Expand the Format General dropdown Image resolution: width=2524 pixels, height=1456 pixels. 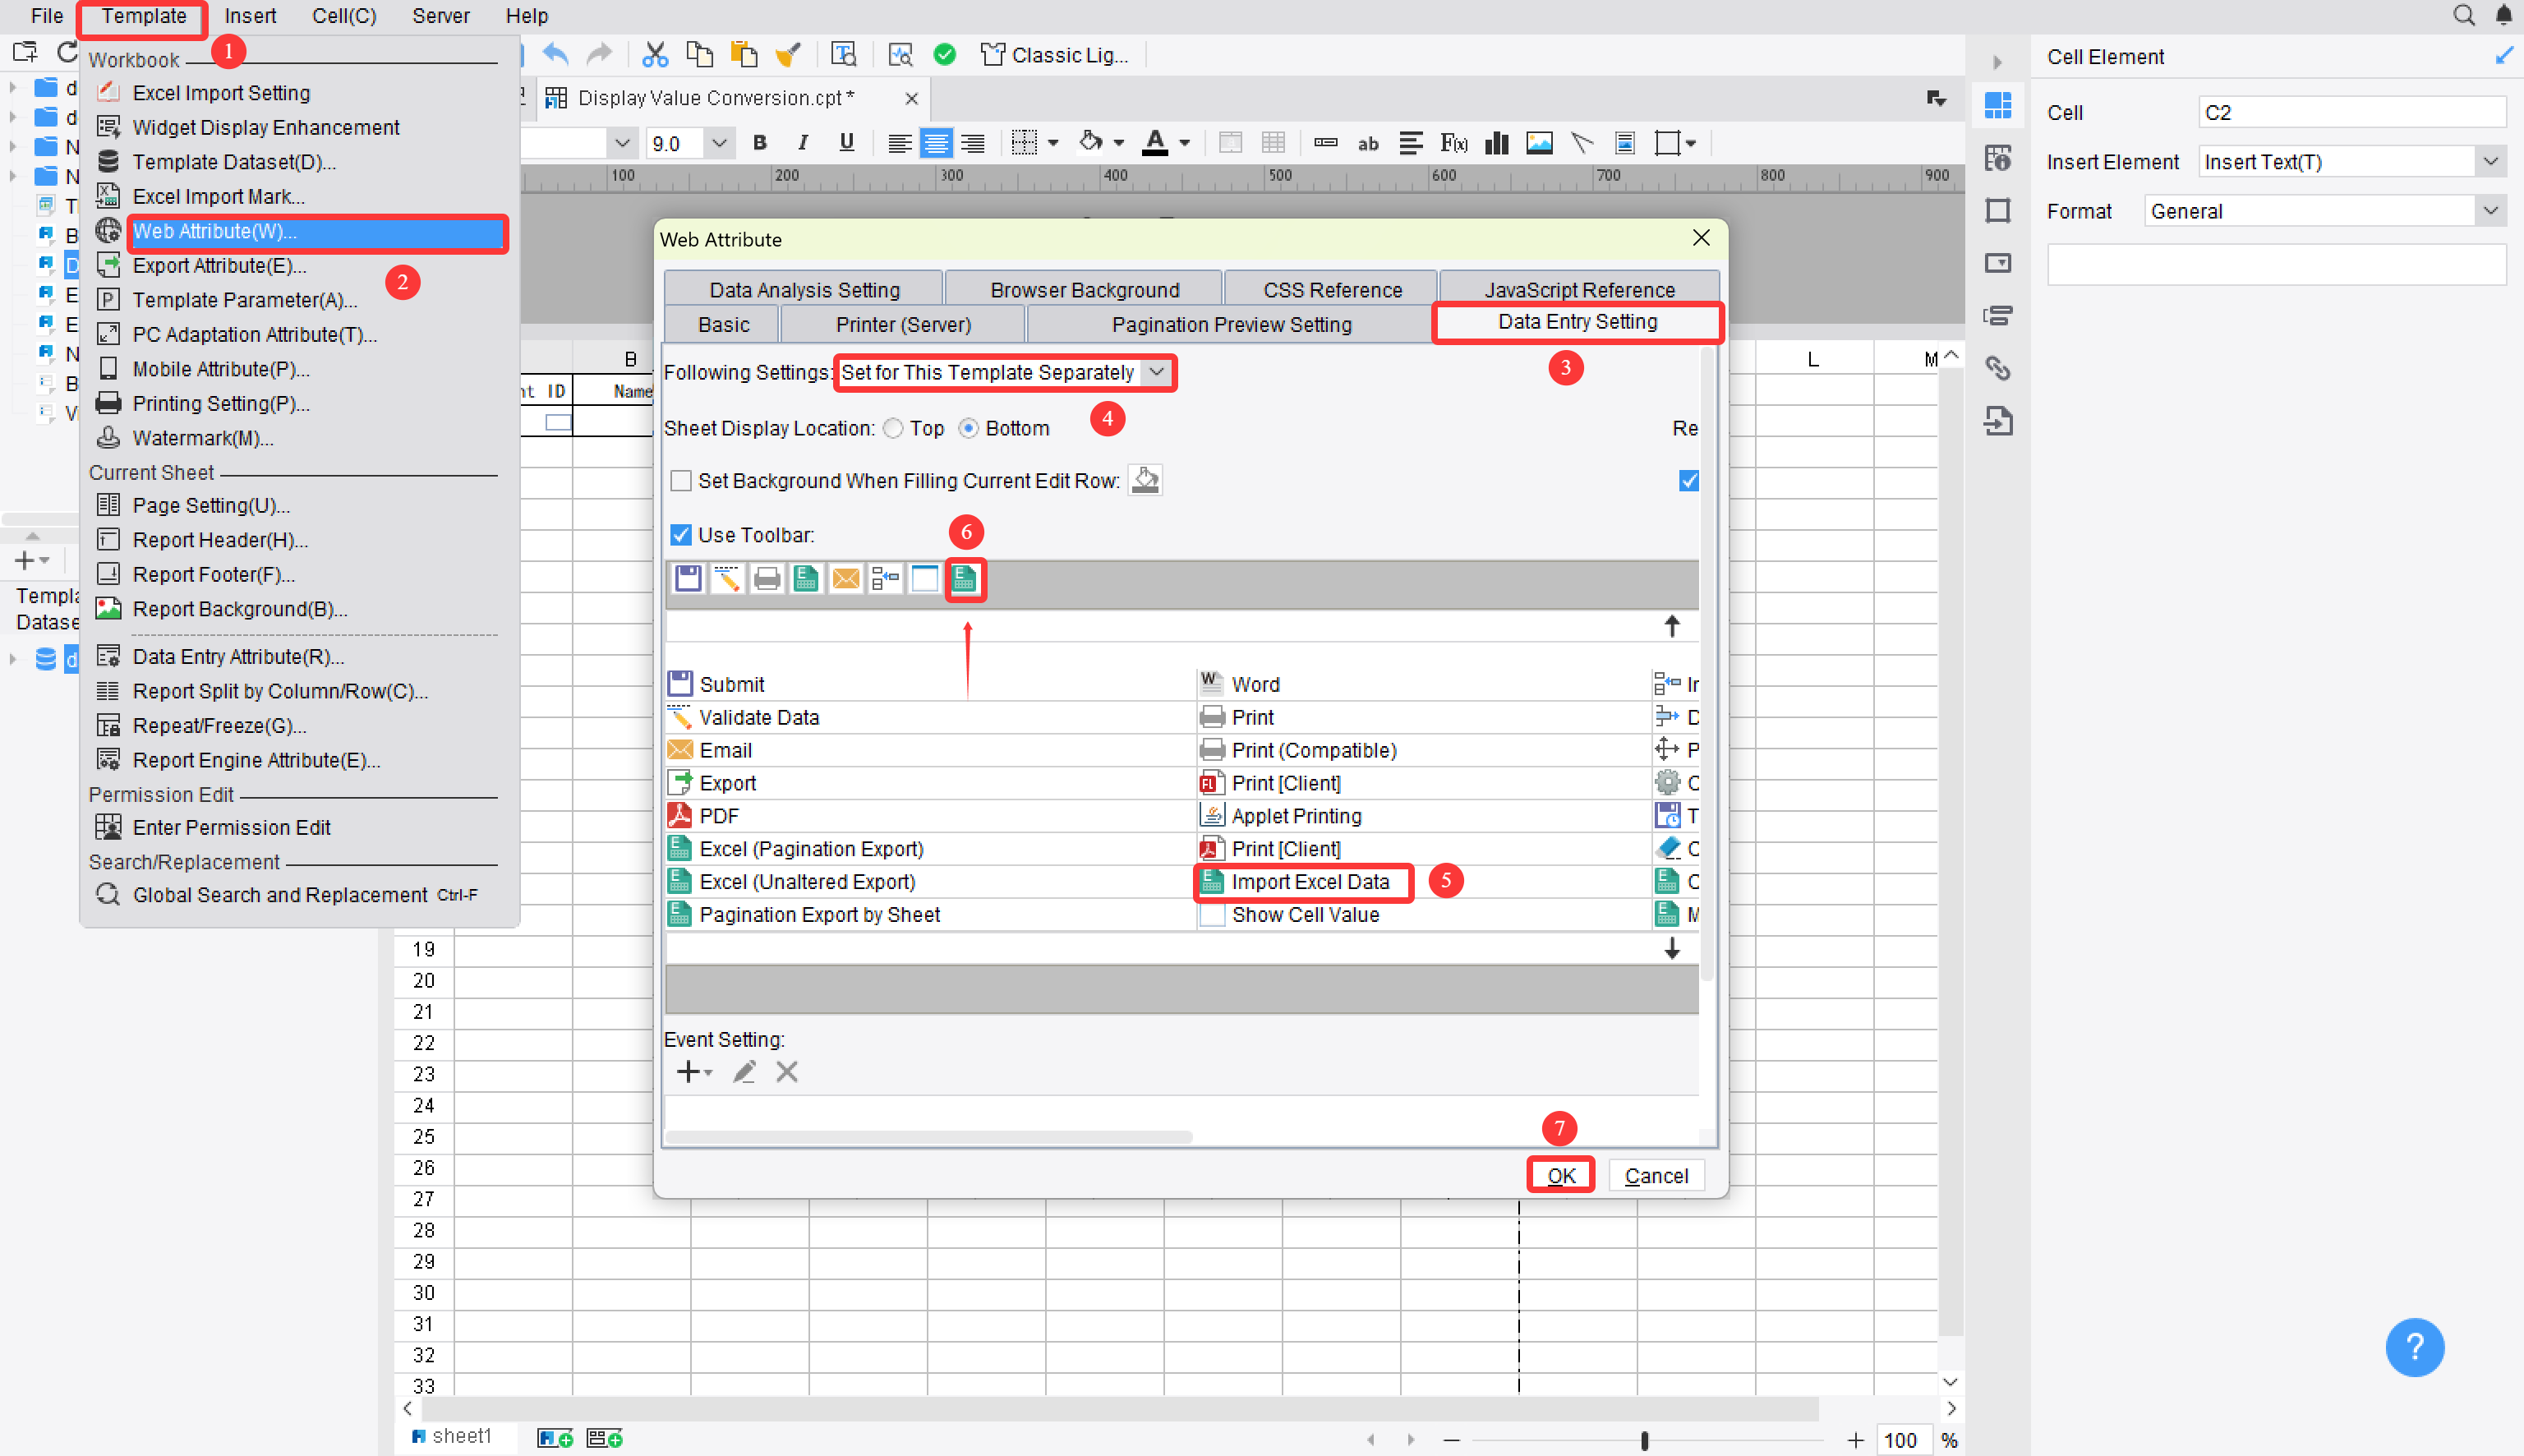pos(2491,211)
